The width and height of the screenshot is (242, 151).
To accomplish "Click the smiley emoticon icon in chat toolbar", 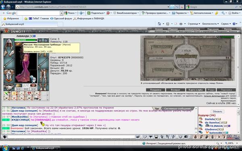I will click(180, 137).
